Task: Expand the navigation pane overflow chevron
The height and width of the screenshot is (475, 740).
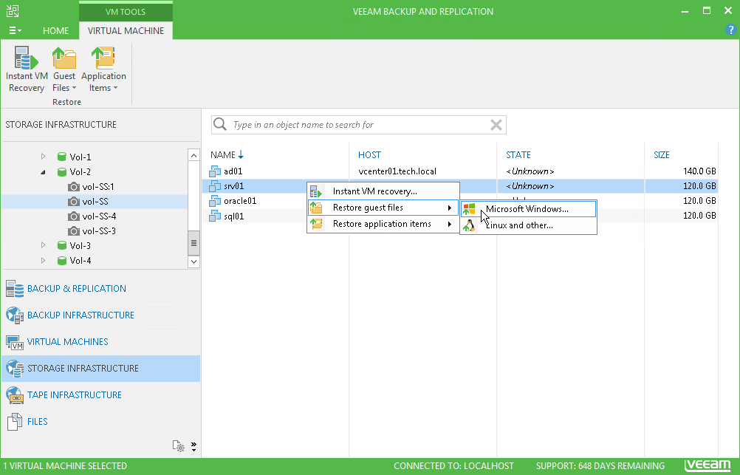Action: click(x=193, y=446)
